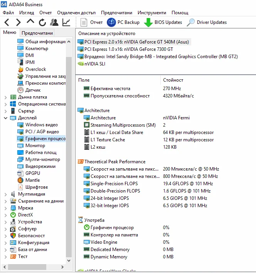Open Driver Updates magnifier button

(207, 22)
